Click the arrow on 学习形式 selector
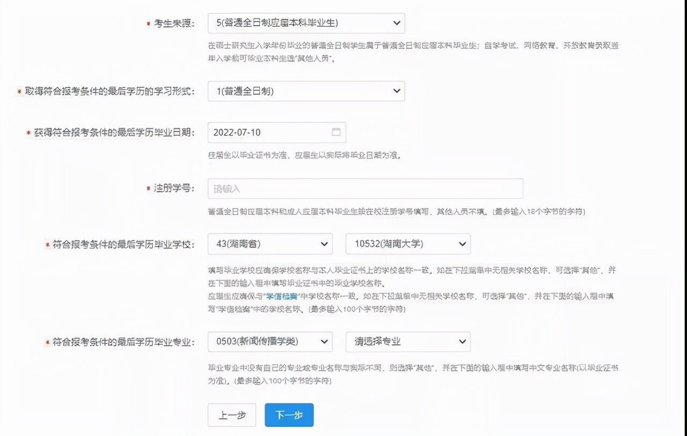The width and height of the screenshot is (687, 436). 396,91
